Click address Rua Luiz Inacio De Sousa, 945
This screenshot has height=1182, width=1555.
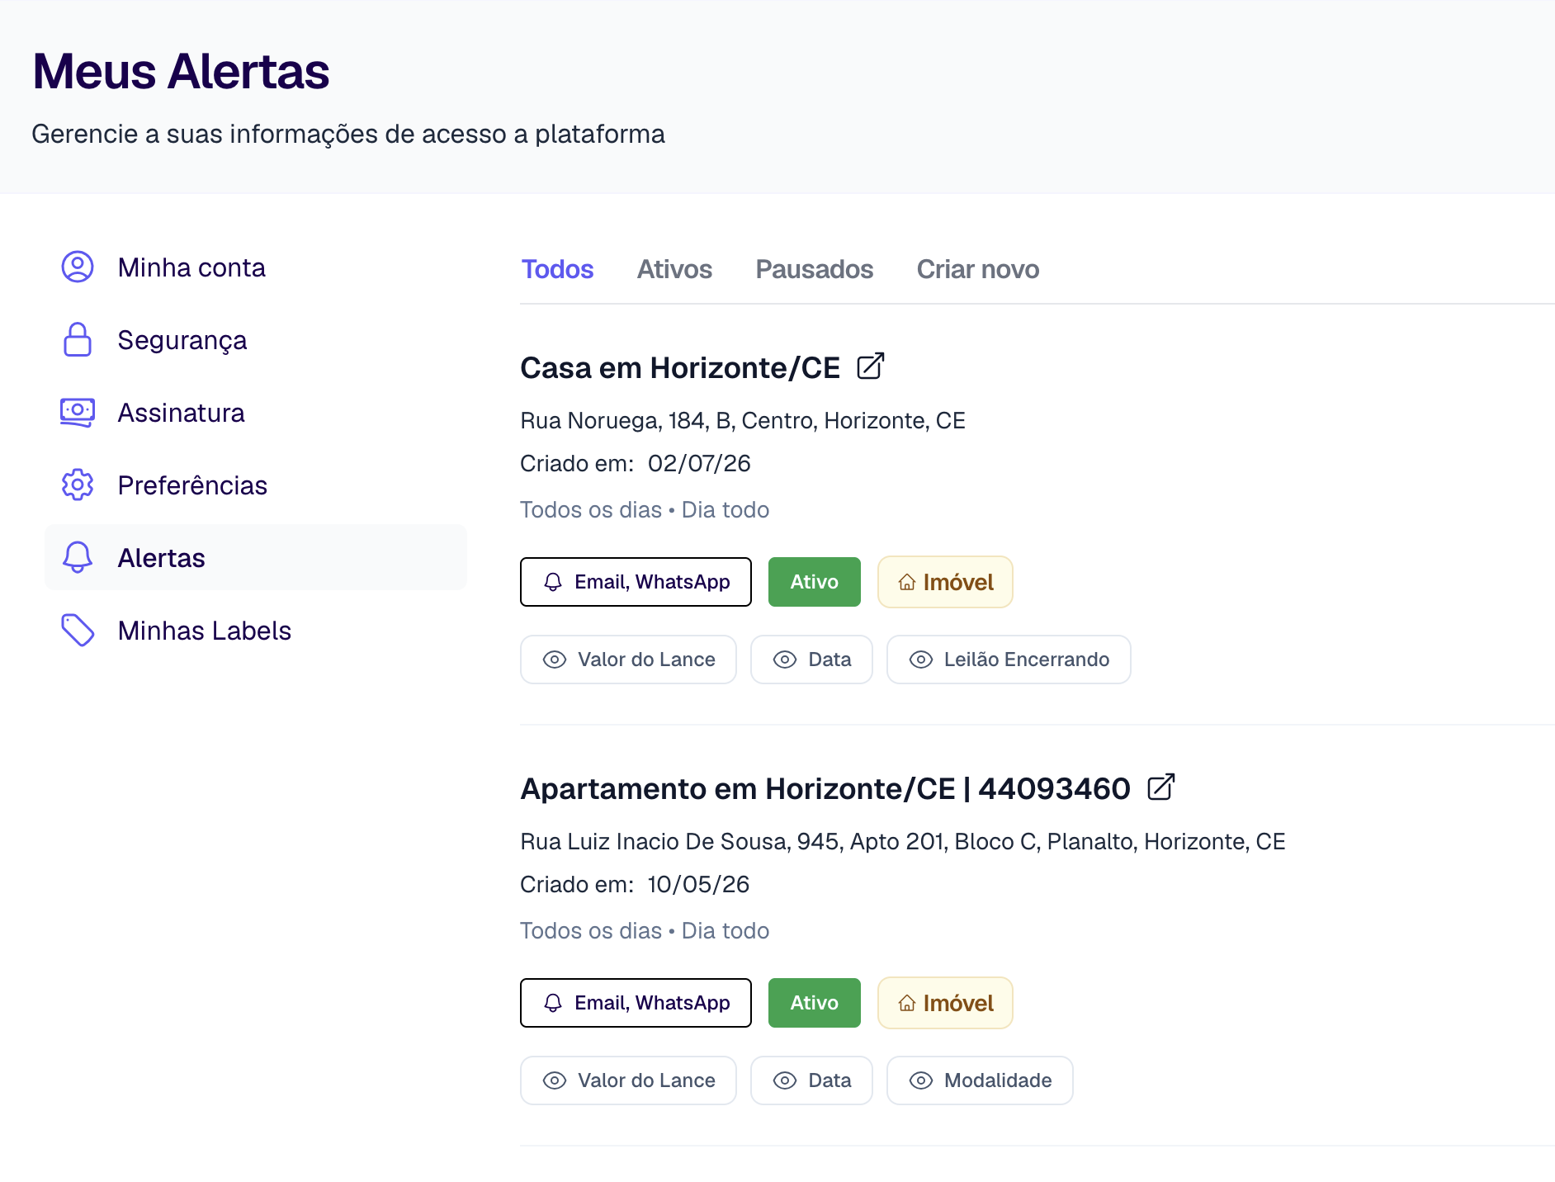click(903, 841)
